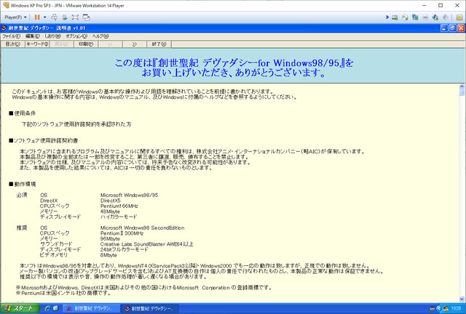
Task: Open the ファイル(F) menu
Action: [x=12, y=36]
